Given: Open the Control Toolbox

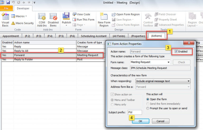Looking at the screenshot, I should pos(148,20).
